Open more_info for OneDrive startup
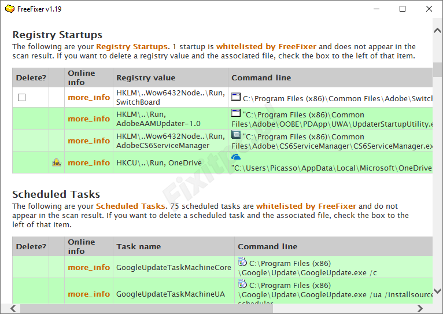The width and height of the screenshot is (443, 314). 88,162
